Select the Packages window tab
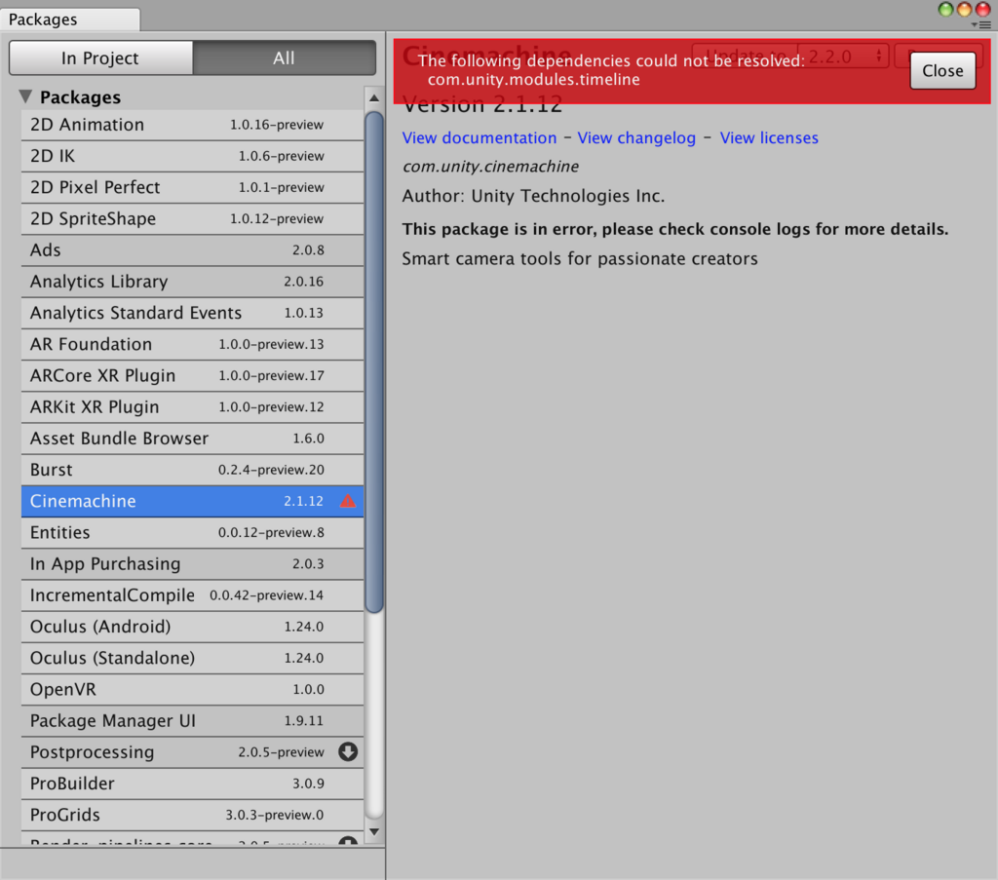 coord(69,19)
